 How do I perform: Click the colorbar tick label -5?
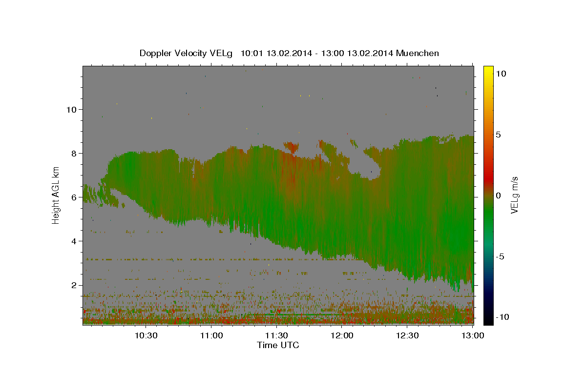pos(500,256)
